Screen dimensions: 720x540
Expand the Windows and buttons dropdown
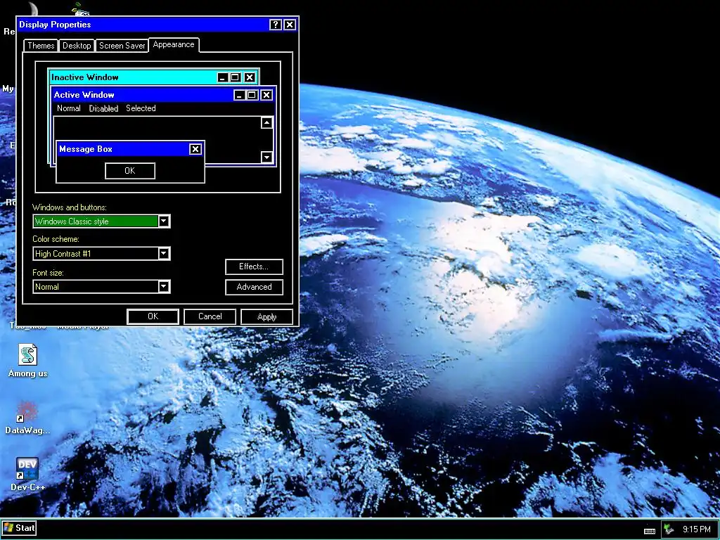164,221
